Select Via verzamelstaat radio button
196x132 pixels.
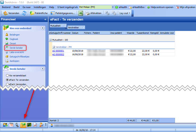pyautogui.click(x=7, y=75)
